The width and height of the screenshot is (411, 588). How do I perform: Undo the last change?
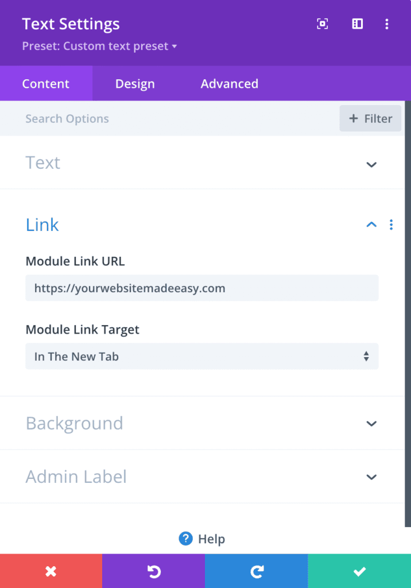coord(153,571)
